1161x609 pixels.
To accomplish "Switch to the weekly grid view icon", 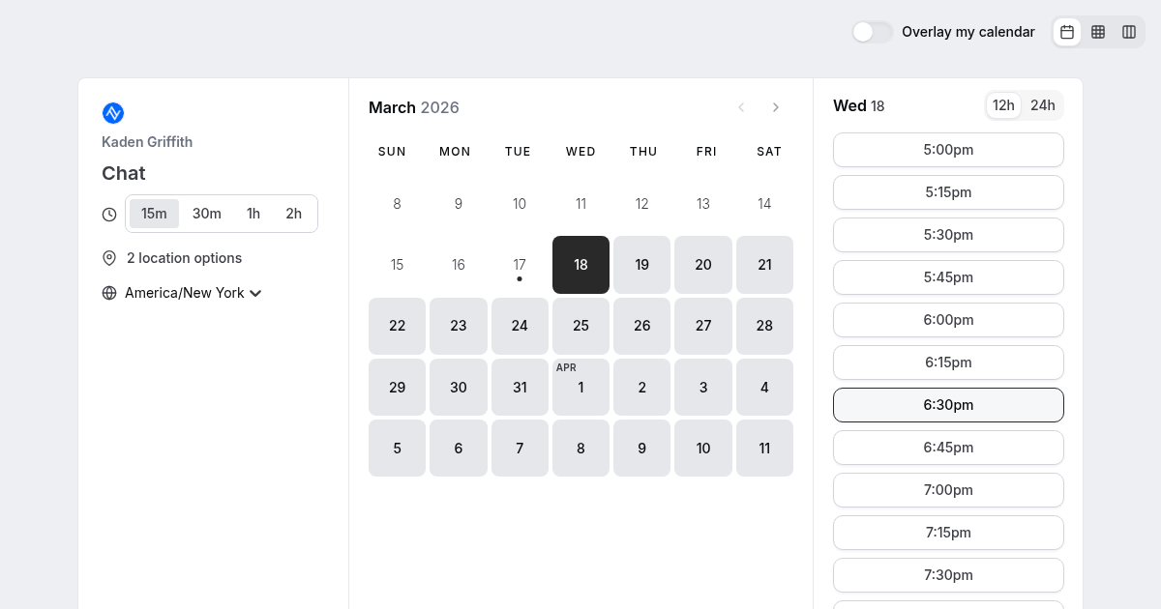I will [1098, 32].
